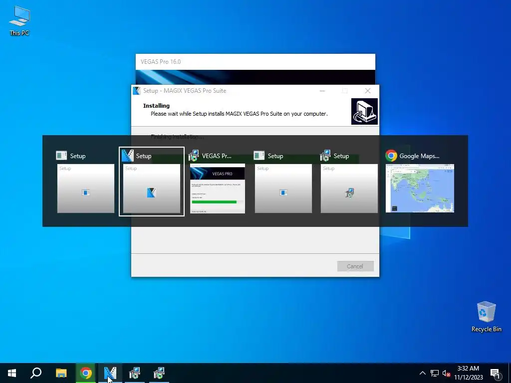Click the muted volume tray icon
Screen dimensions: 511x383
click(x=446, y=373)
